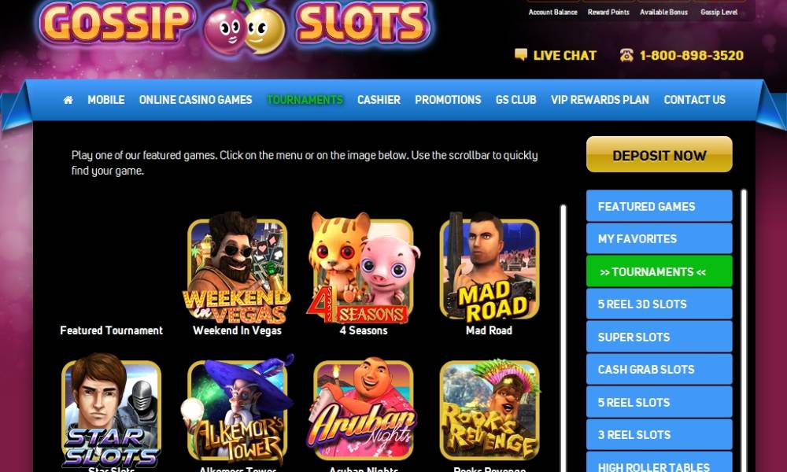Open the Cashier menu item
The image size is (787, 472).
[x=379, y=100]
